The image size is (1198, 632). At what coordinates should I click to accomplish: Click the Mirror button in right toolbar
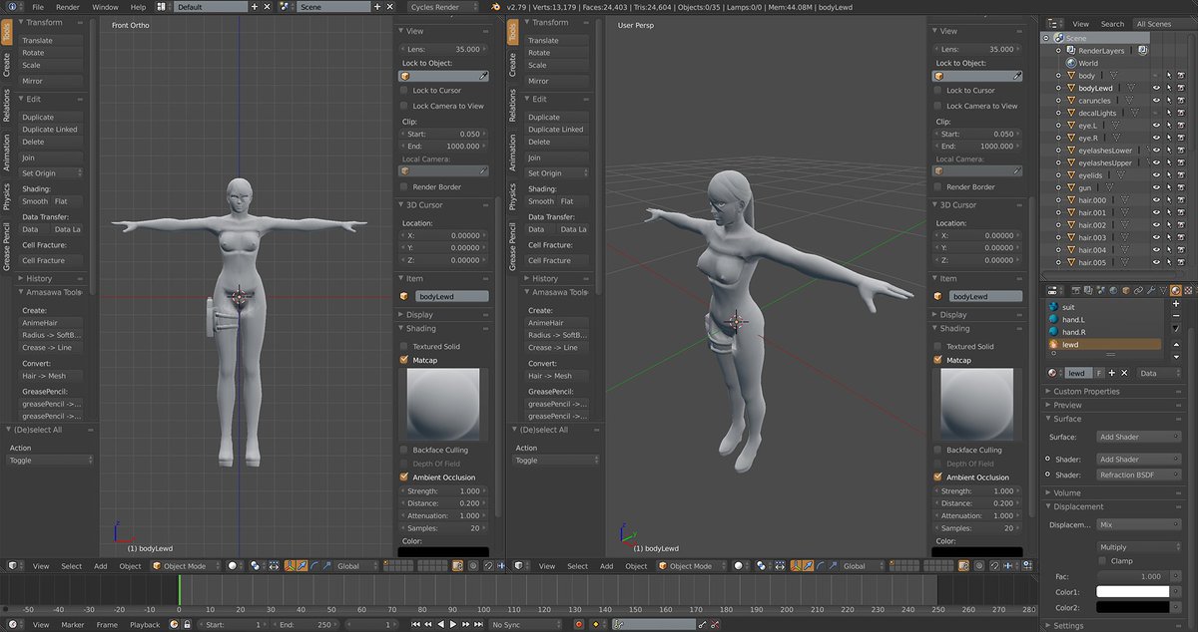point(559,81)
